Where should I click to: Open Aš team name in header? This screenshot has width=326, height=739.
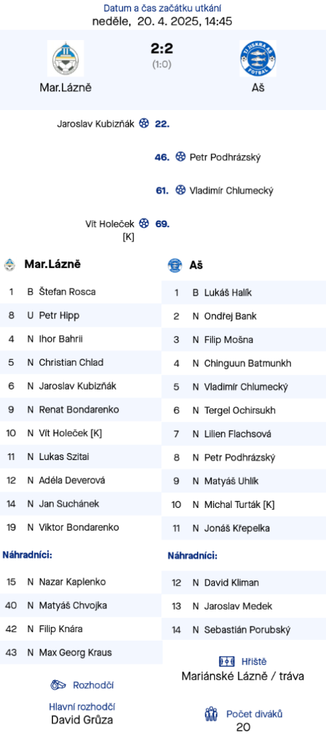pyautogui.click(x=258, y=87)
